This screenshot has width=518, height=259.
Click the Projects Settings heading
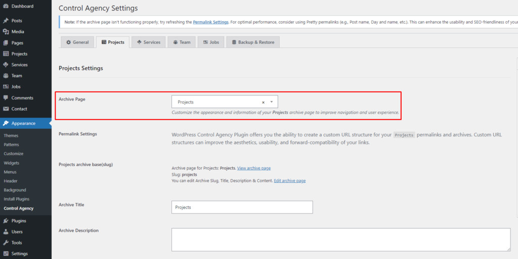tap(81, 68)
